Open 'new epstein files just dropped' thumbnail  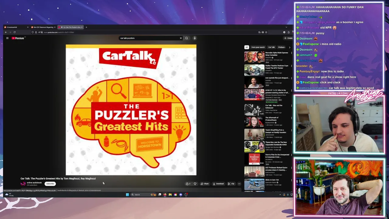click(x=254, y=82)
